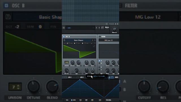Image resolution: width=181 pixels, height=102 pixels.
Task: Toggle filter routing checkbox B
Action: 99,63
